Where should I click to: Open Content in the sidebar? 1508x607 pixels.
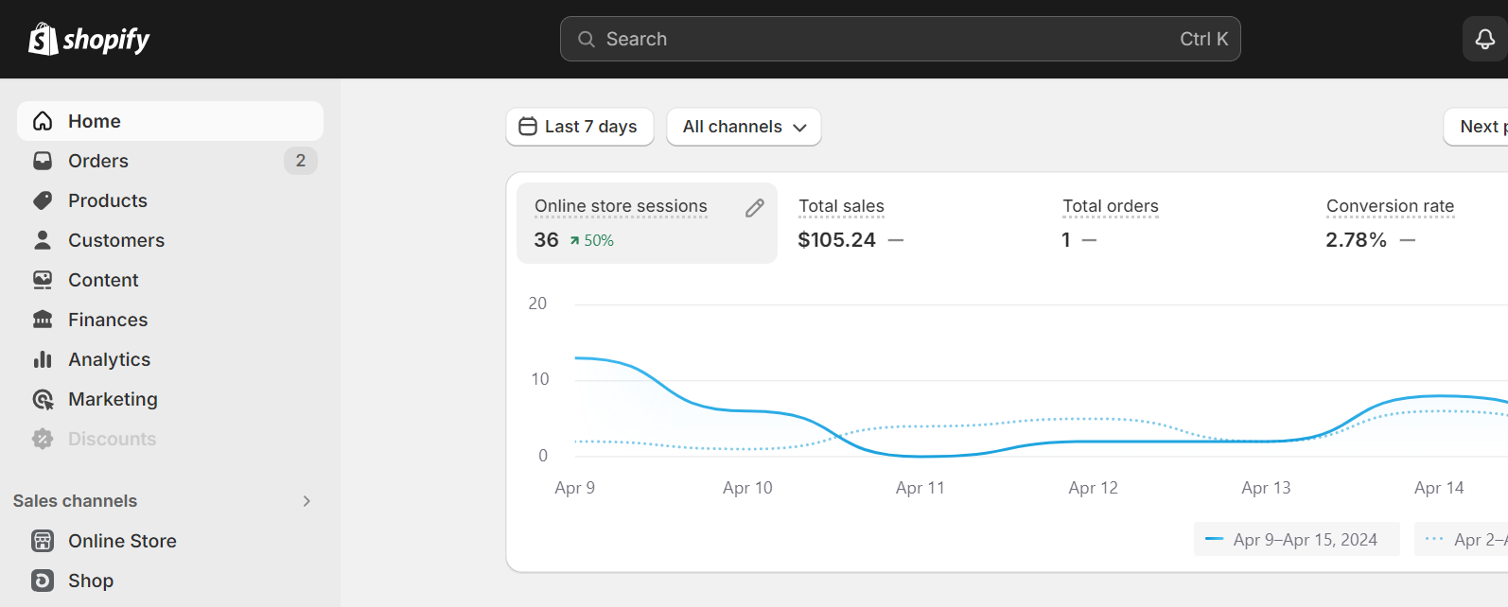click(103, 280)
